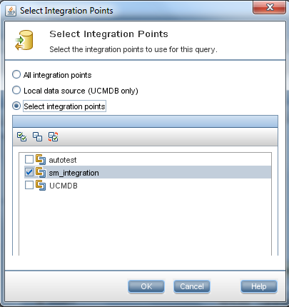
Task: Click the autotest integration point icon
Action: tap(41, 159)
